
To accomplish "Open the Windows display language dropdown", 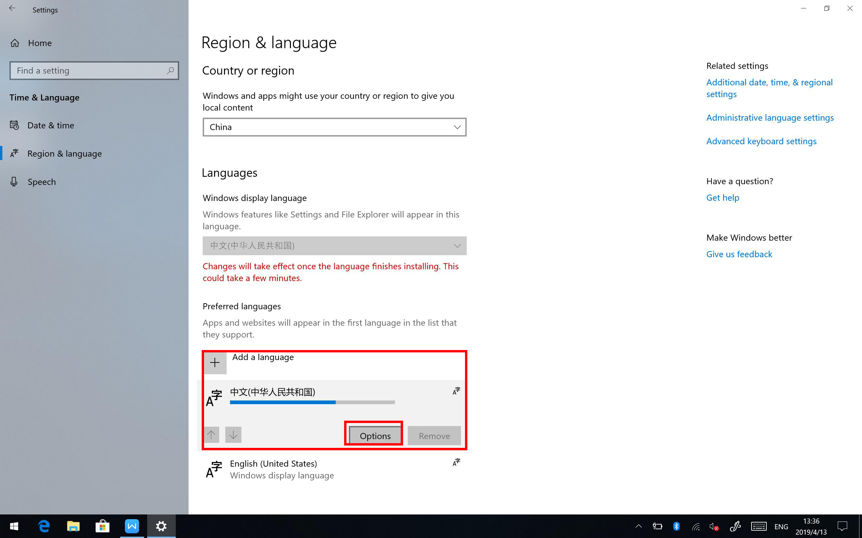I will (334, 245).
